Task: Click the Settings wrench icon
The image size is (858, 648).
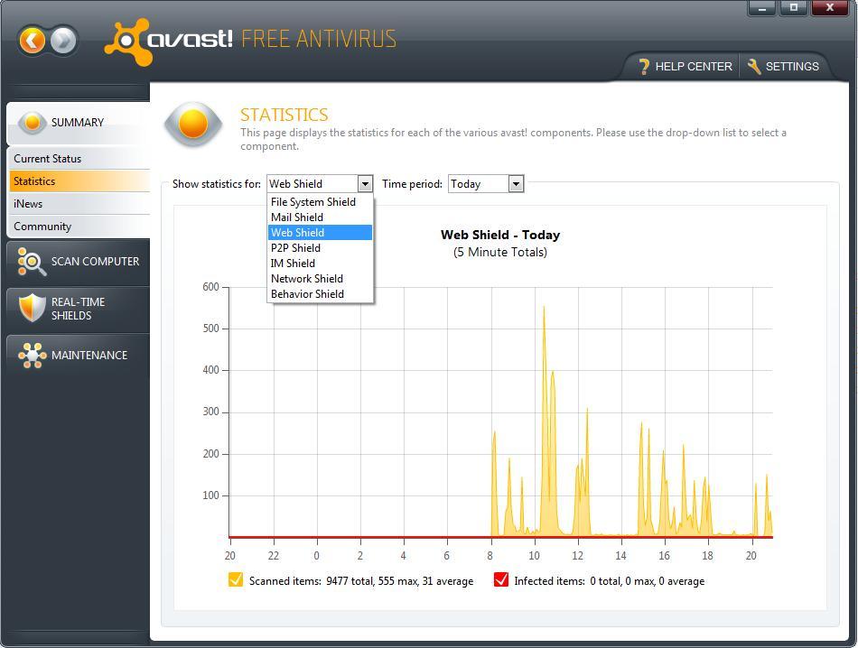Action: coord(754,67)
